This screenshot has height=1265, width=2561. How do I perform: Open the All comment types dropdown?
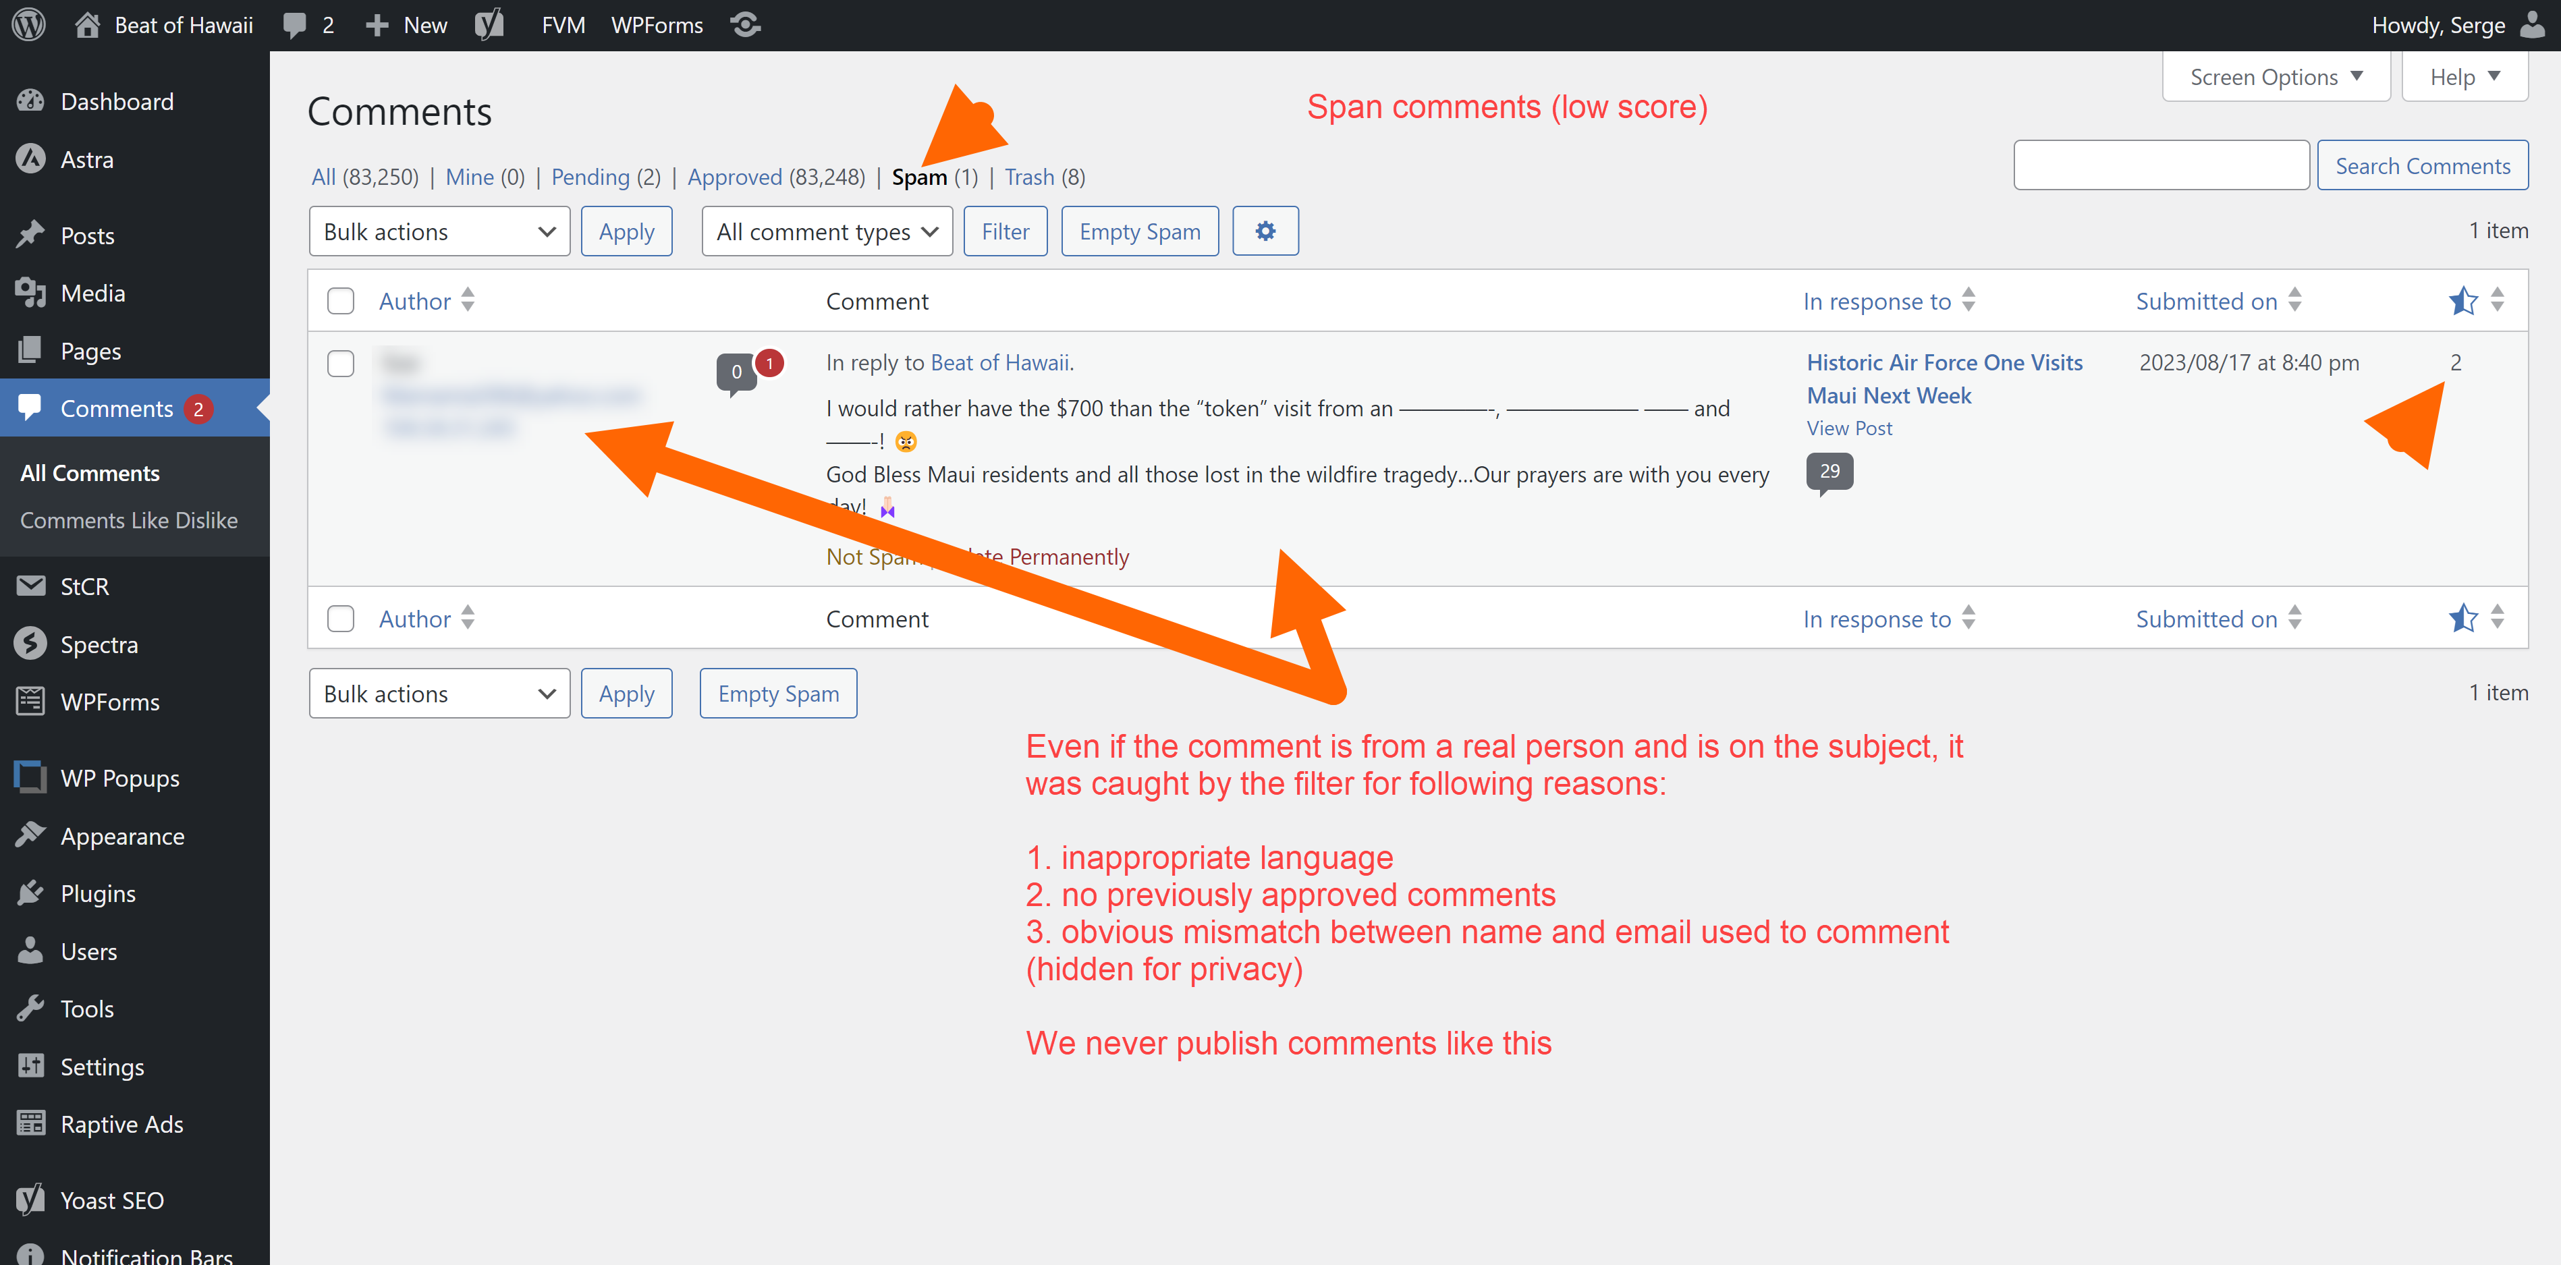[826, 231]
